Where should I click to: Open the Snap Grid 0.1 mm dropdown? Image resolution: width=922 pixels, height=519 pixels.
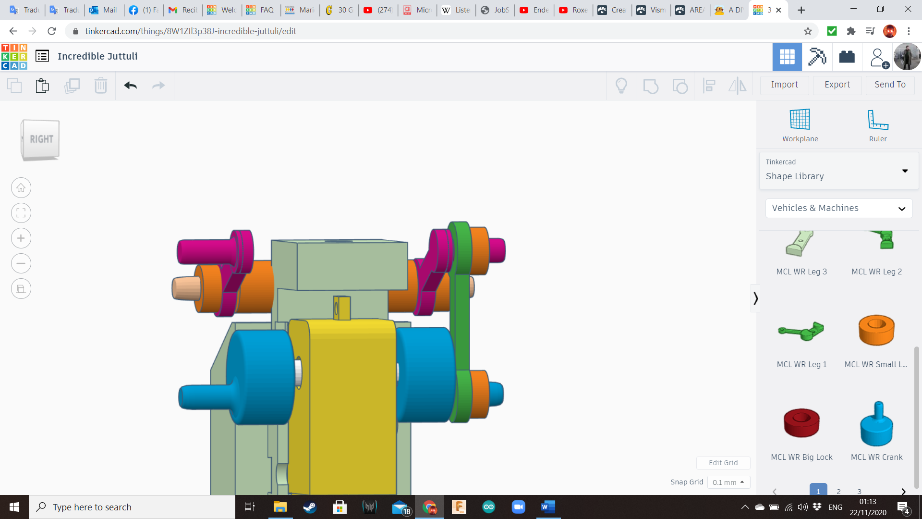(x=728, y=482)
